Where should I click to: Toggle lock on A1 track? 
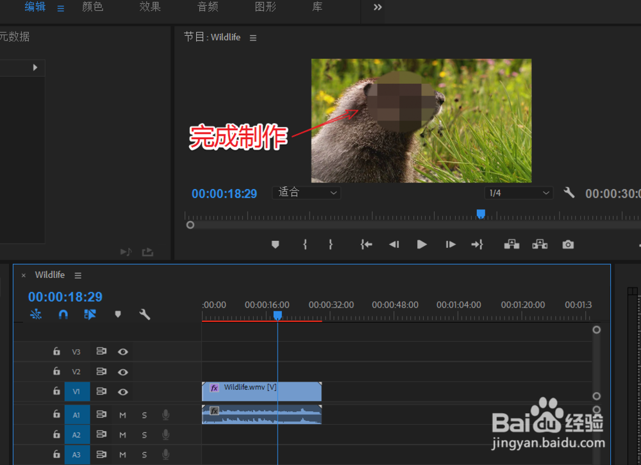click(x=56, y=414)
